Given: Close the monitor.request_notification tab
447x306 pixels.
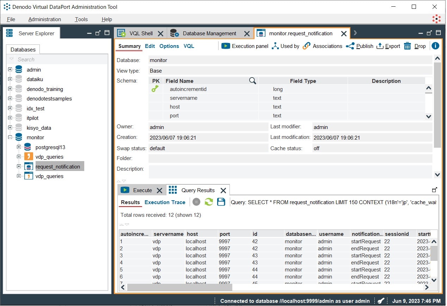Looking at the screenshot, I should tap(344, 33).
